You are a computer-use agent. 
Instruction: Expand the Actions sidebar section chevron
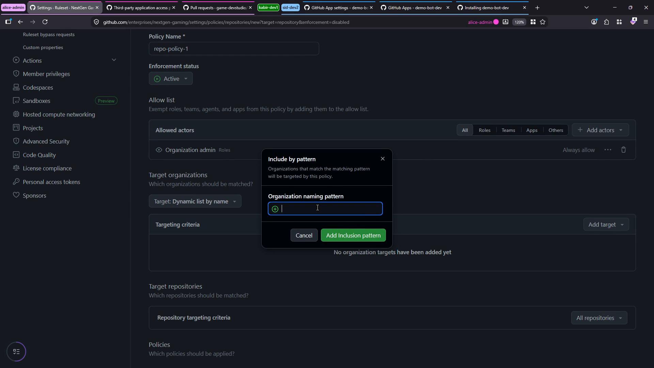coord(114,60)
